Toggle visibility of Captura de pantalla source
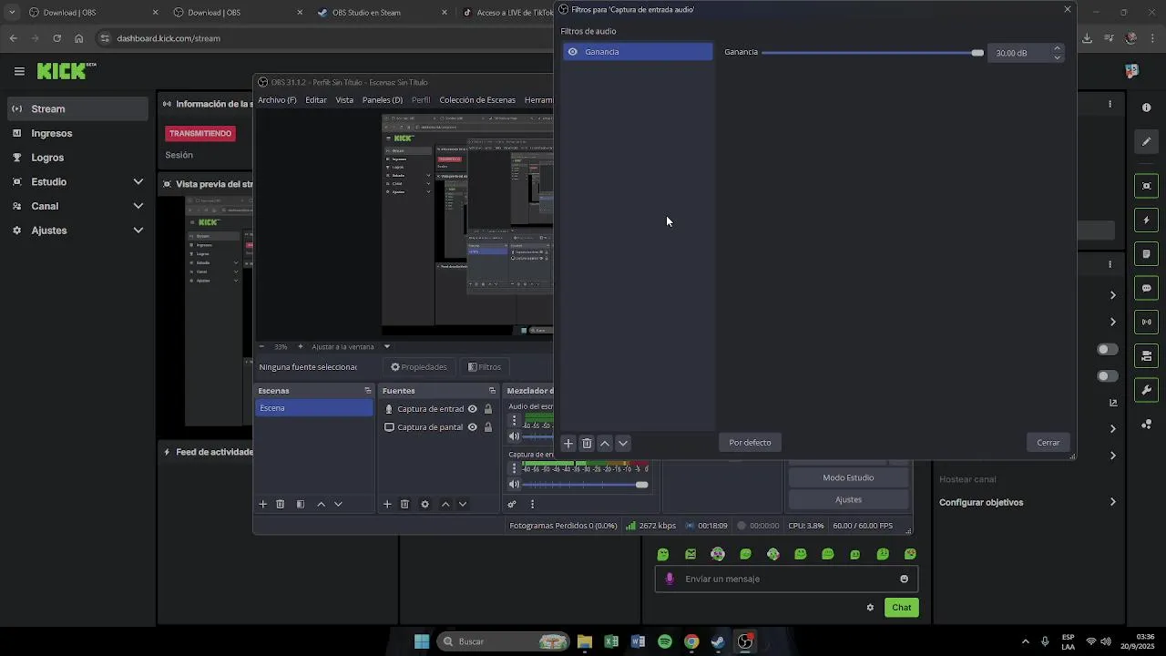This screenshot has width=1166, height=656. click(472, 427)
